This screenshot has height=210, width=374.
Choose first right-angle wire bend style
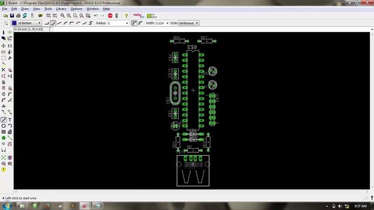(47, 23)
